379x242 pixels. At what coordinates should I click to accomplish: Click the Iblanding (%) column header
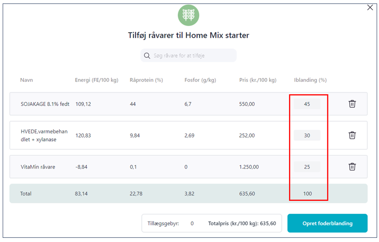310,80
